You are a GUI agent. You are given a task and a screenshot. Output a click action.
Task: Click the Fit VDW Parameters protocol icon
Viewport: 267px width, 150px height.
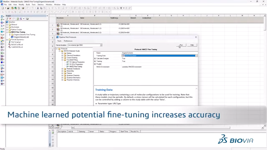click(68, 64)
